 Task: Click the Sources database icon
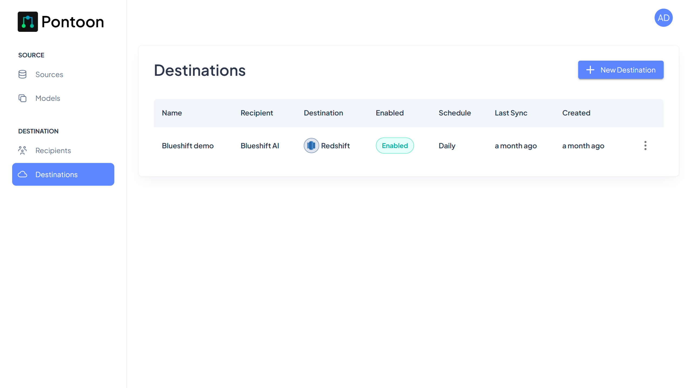pyautogui.click(x=22, y=74)
